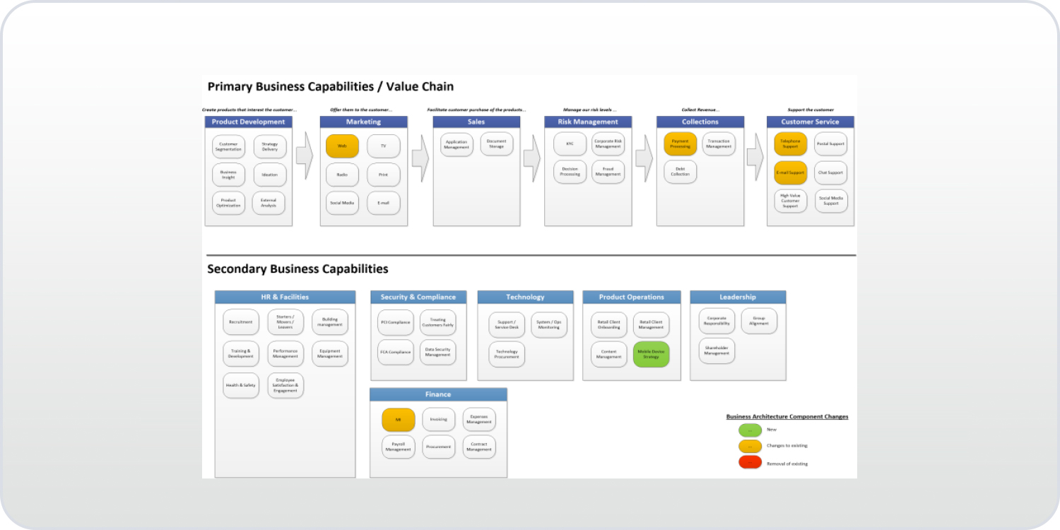Click the orange Changes to existing swatch
Viewport: 1060px width, 530px height.
pyautogui.click(x=750, y=446)
